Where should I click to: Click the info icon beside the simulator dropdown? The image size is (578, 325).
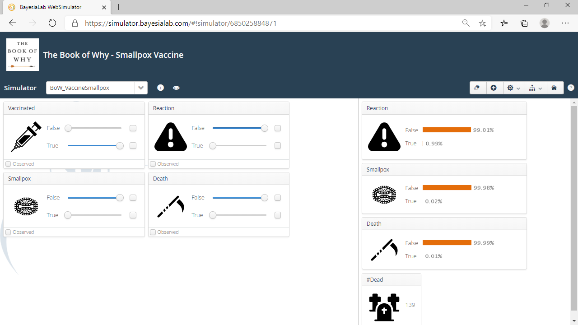[160, 88]
